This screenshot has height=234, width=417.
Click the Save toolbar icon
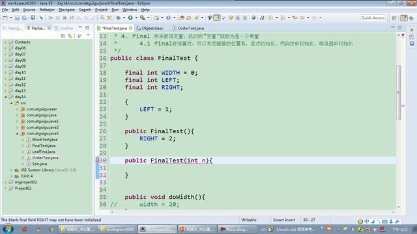coord(18,18)
